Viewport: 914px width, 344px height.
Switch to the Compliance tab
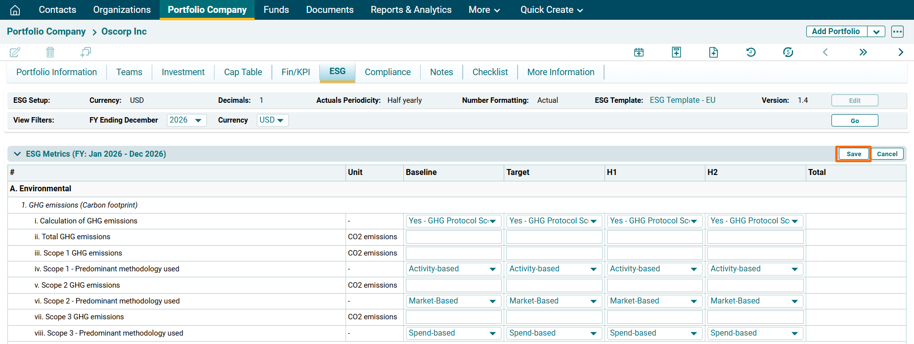coord(388,72)
